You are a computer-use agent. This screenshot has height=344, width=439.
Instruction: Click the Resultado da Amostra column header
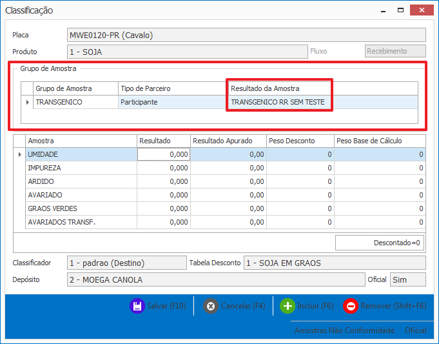(x=279, y=88)
